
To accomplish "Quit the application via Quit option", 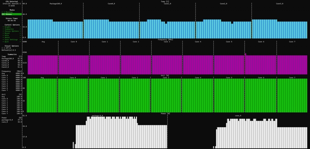I will click(7, 42).
